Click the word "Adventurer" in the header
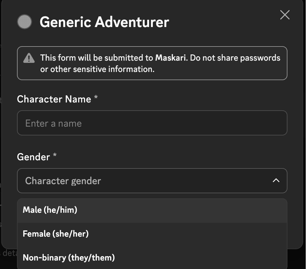This screenshot has width=306, height=269. pyautogui.click(x=132, y=22)
